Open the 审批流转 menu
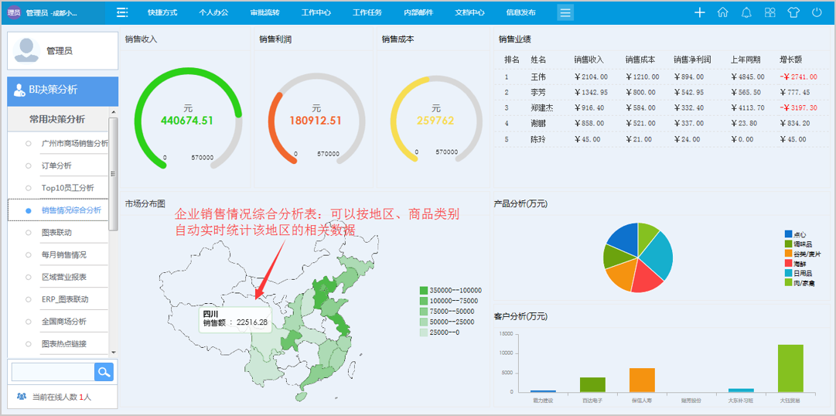 click(265, 12)
